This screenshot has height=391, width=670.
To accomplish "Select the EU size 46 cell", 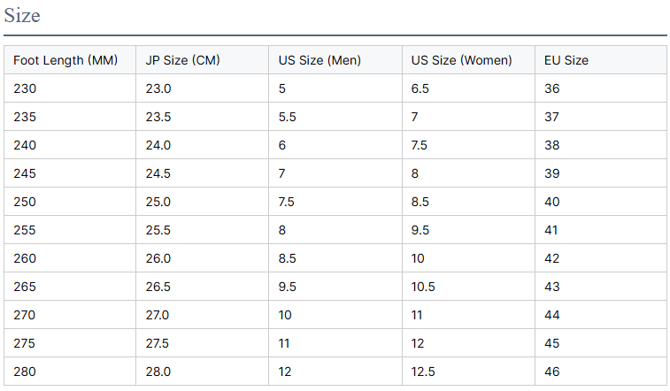I will (552, 372).
